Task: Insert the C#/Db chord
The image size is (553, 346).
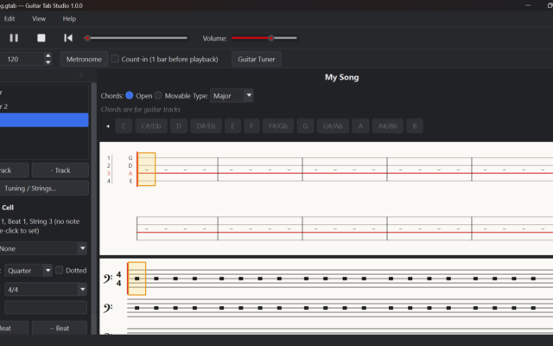Action: click(151, 126)
